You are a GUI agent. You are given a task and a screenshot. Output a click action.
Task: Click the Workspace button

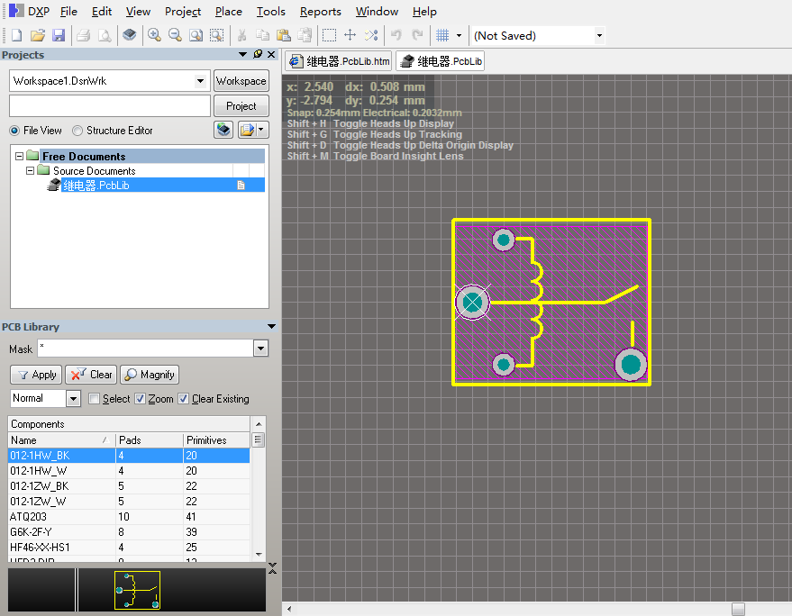point(241,81)
